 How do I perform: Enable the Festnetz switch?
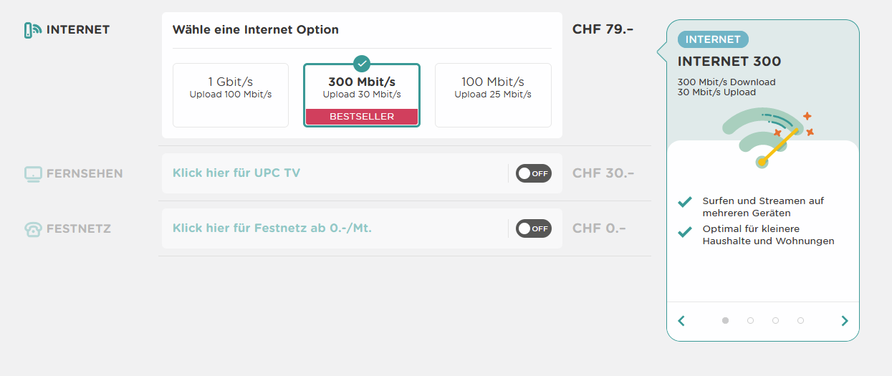pos(534,228)
